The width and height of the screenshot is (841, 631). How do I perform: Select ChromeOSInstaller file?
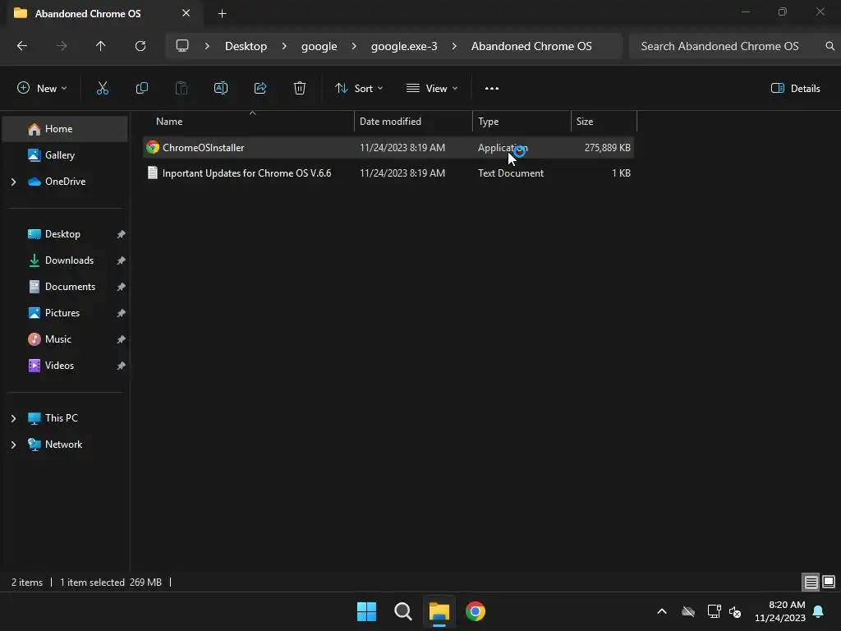[x=388, y=148]
